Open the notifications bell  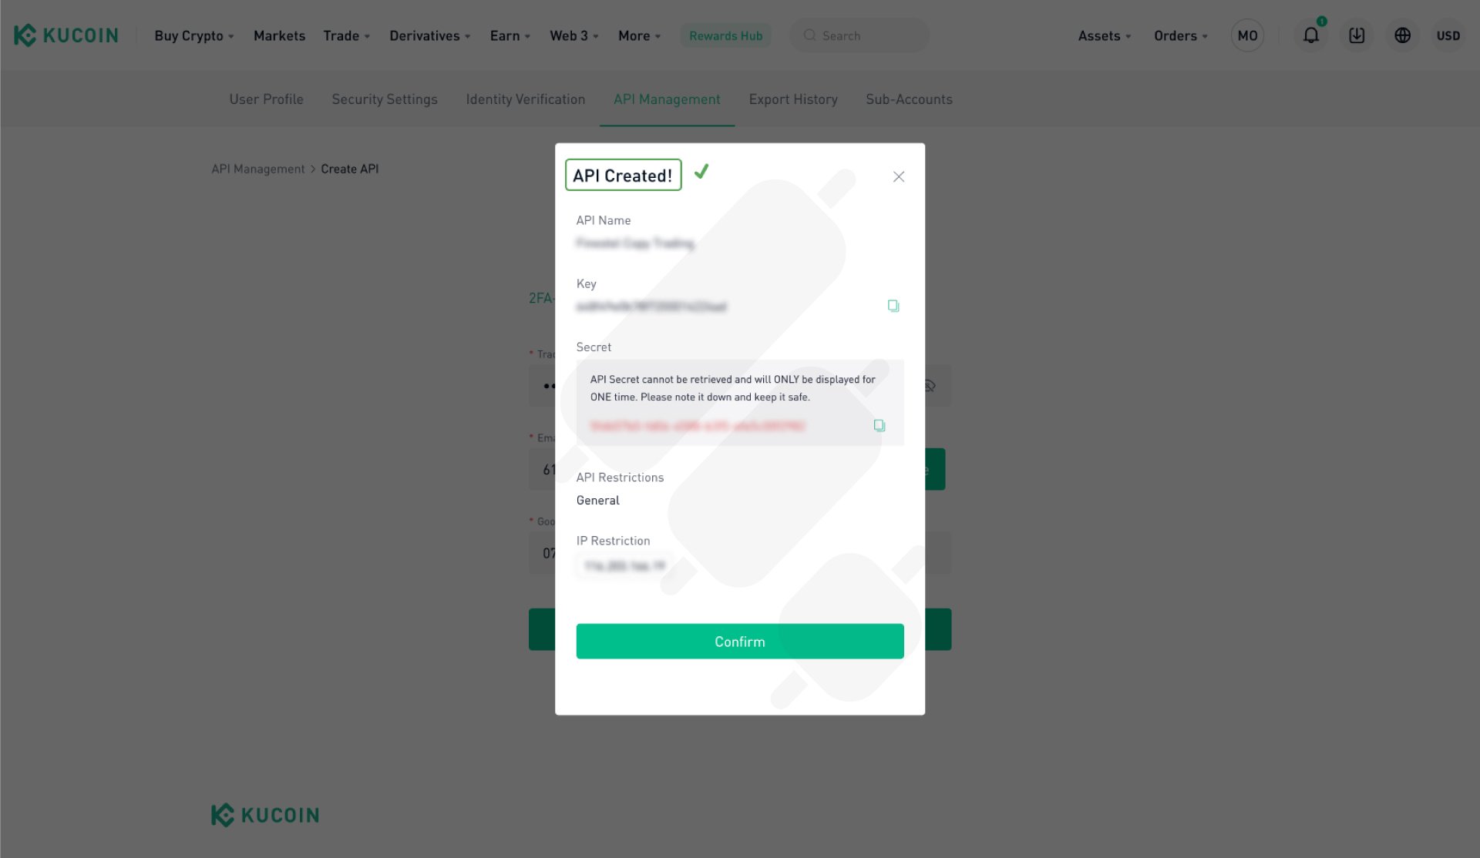tap(1310, 35)
